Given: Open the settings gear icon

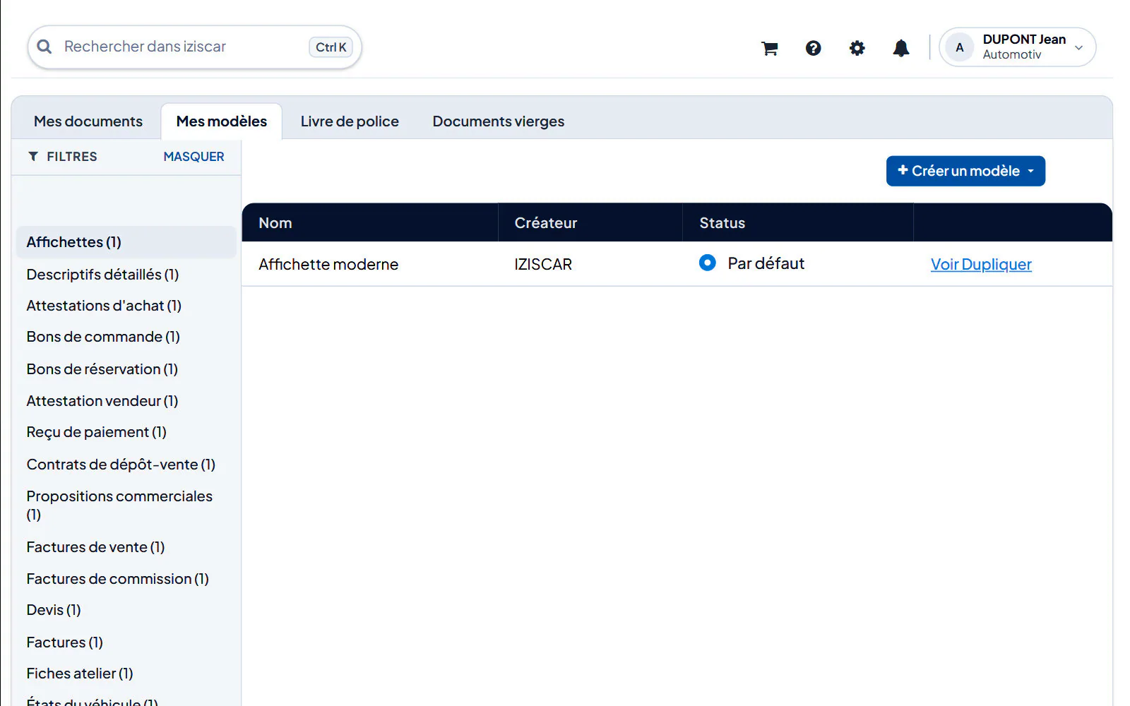Looking at the screenshot, I should pyautogui.click(x=857, y=48).
